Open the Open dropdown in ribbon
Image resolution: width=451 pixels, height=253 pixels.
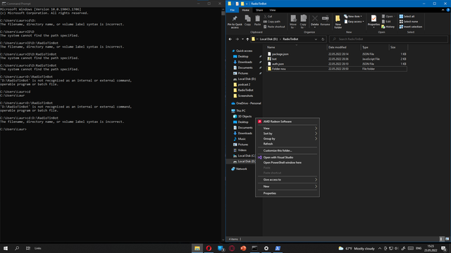(388, 16)
